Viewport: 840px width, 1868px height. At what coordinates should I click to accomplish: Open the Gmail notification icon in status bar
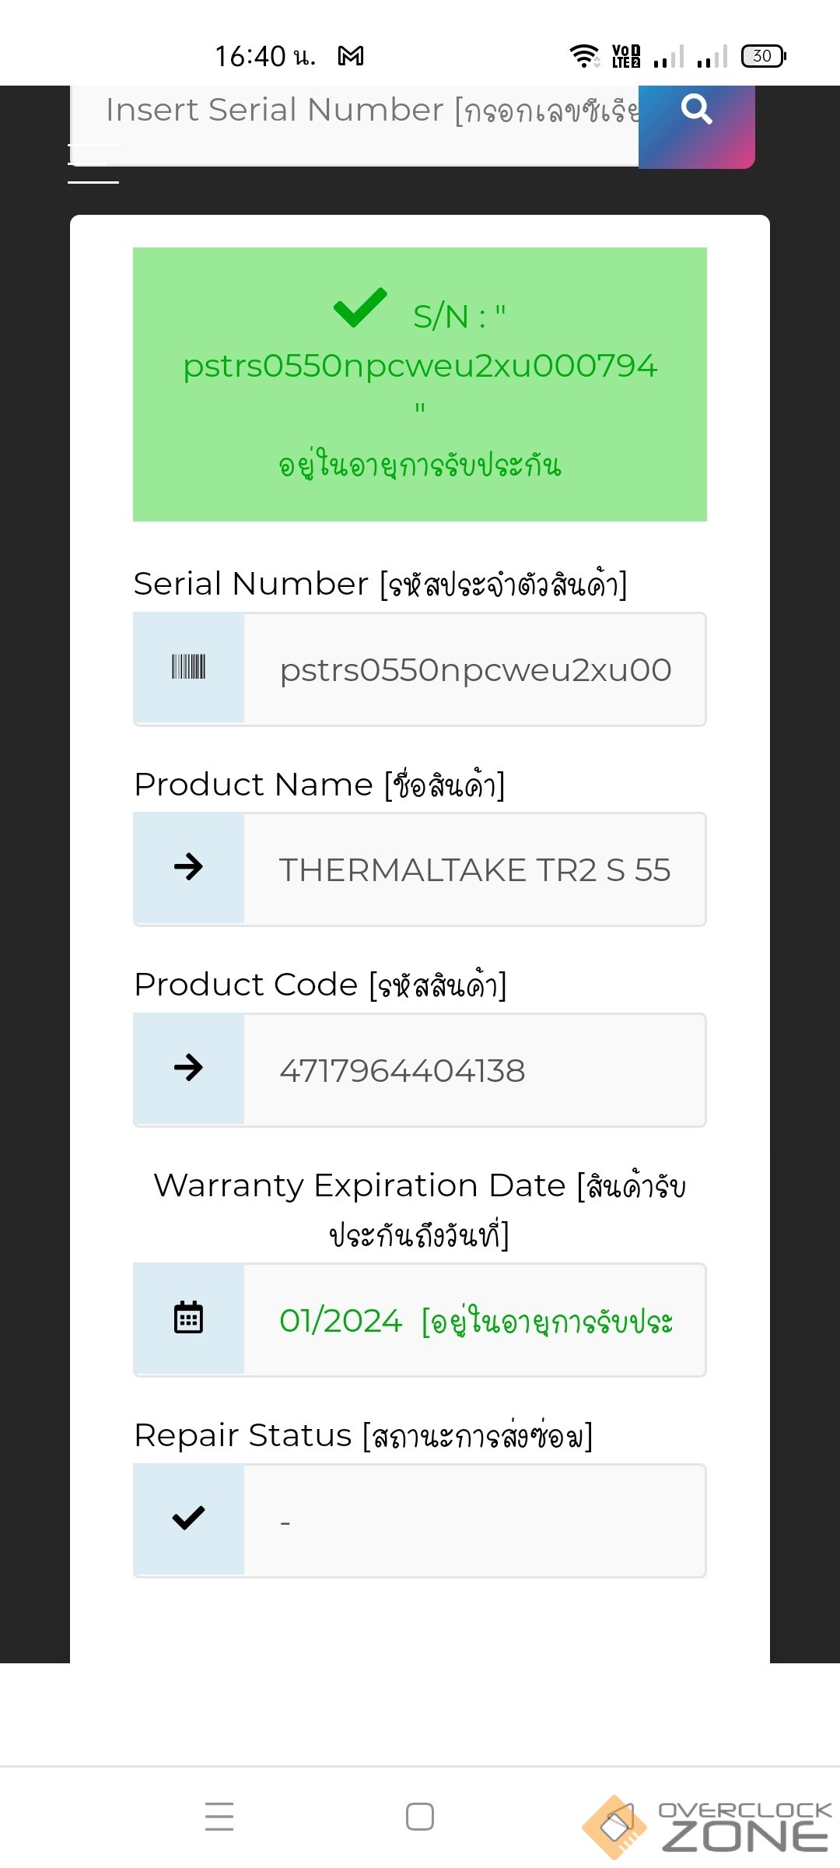(351, 56)
